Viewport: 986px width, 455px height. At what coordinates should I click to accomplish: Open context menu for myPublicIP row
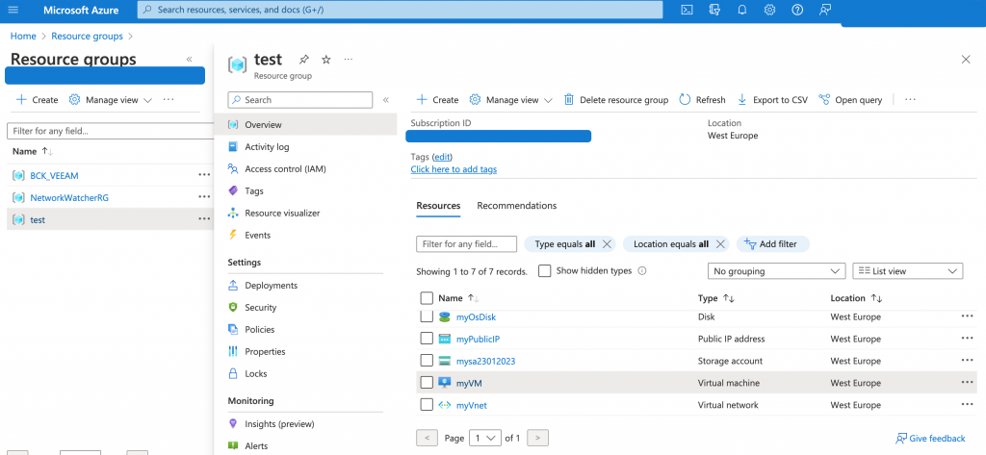pos(967,338)
